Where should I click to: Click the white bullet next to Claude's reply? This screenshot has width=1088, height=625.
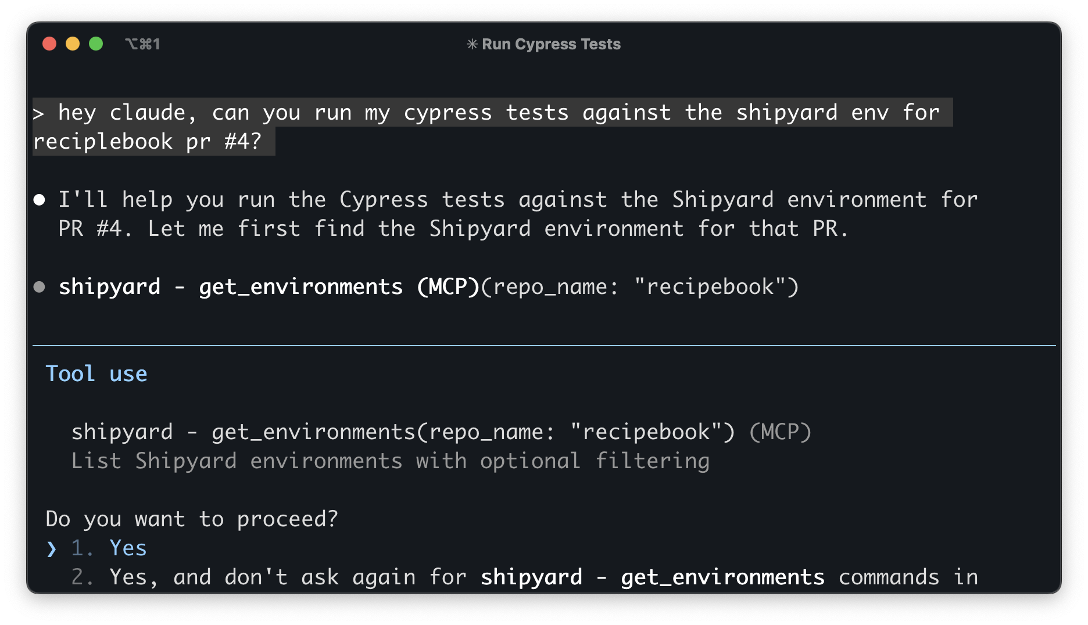tap(40, 200)
